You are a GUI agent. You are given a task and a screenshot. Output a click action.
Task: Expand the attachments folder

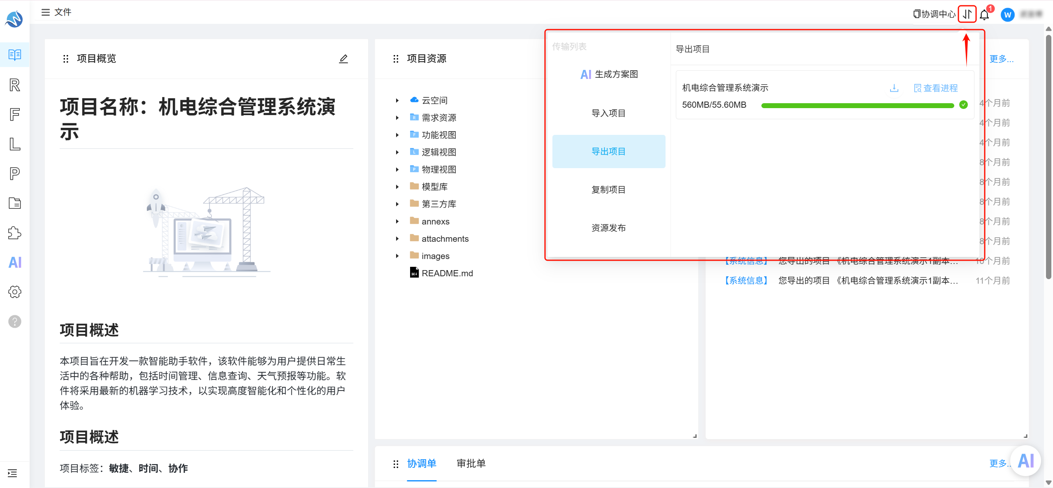(x=397, y=238)
